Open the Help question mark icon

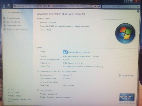pos(138,11)
